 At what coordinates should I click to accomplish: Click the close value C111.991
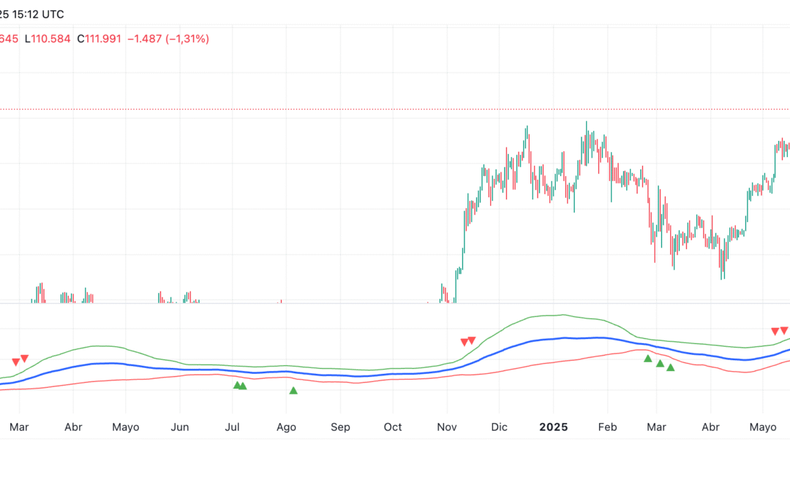pos(99,39)
